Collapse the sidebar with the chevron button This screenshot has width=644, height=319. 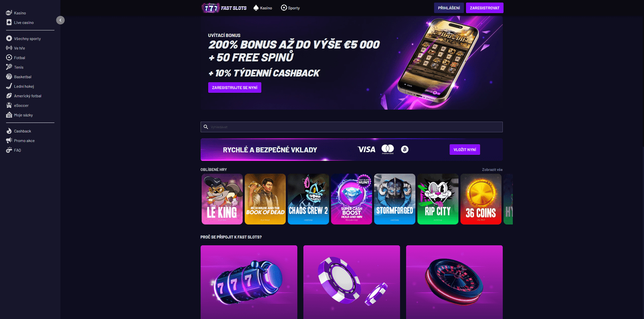point(60,20)
